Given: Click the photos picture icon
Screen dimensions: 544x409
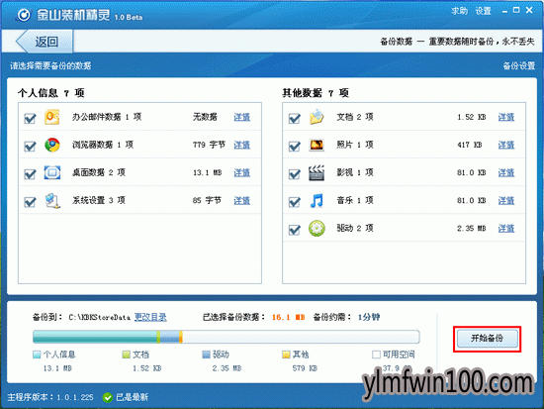Looking at the screenshot, I should pos(317,145).
